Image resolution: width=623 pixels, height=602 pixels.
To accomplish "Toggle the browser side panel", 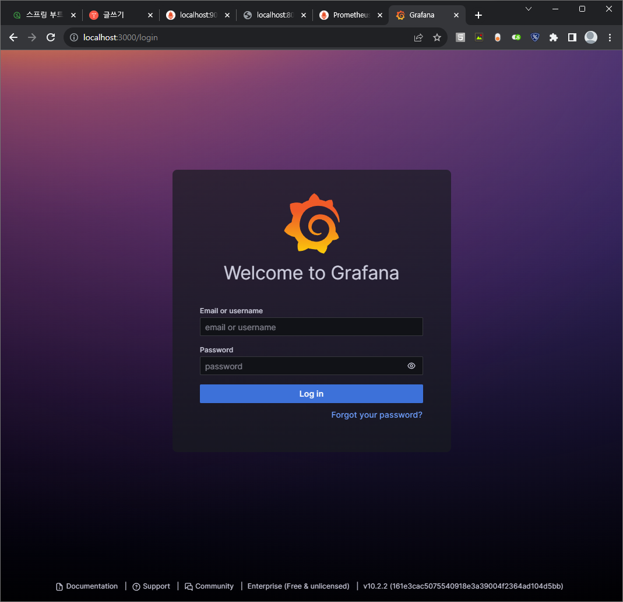I will coord(572,37).
